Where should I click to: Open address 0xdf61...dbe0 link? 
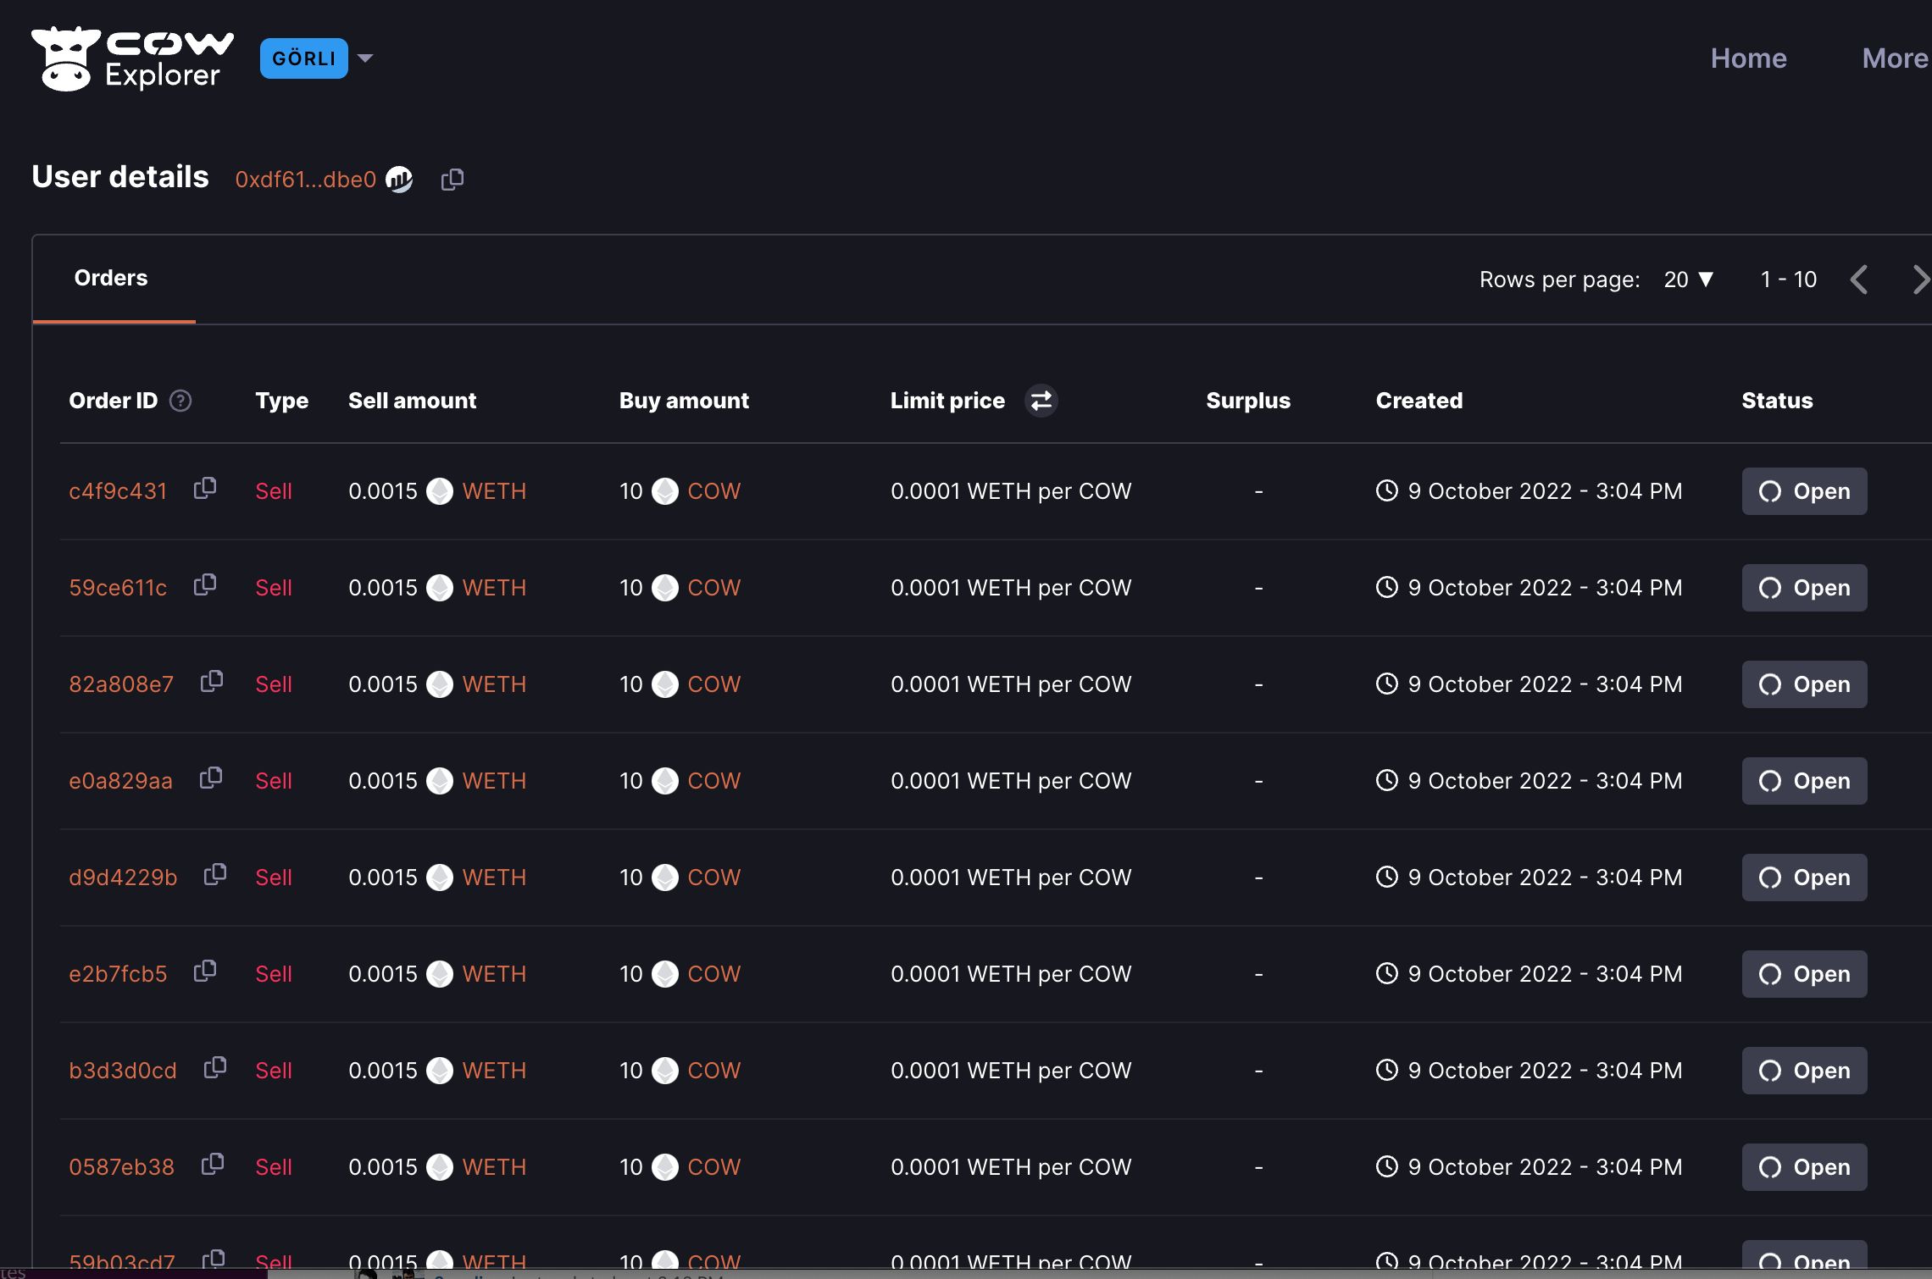click(305, 179)
